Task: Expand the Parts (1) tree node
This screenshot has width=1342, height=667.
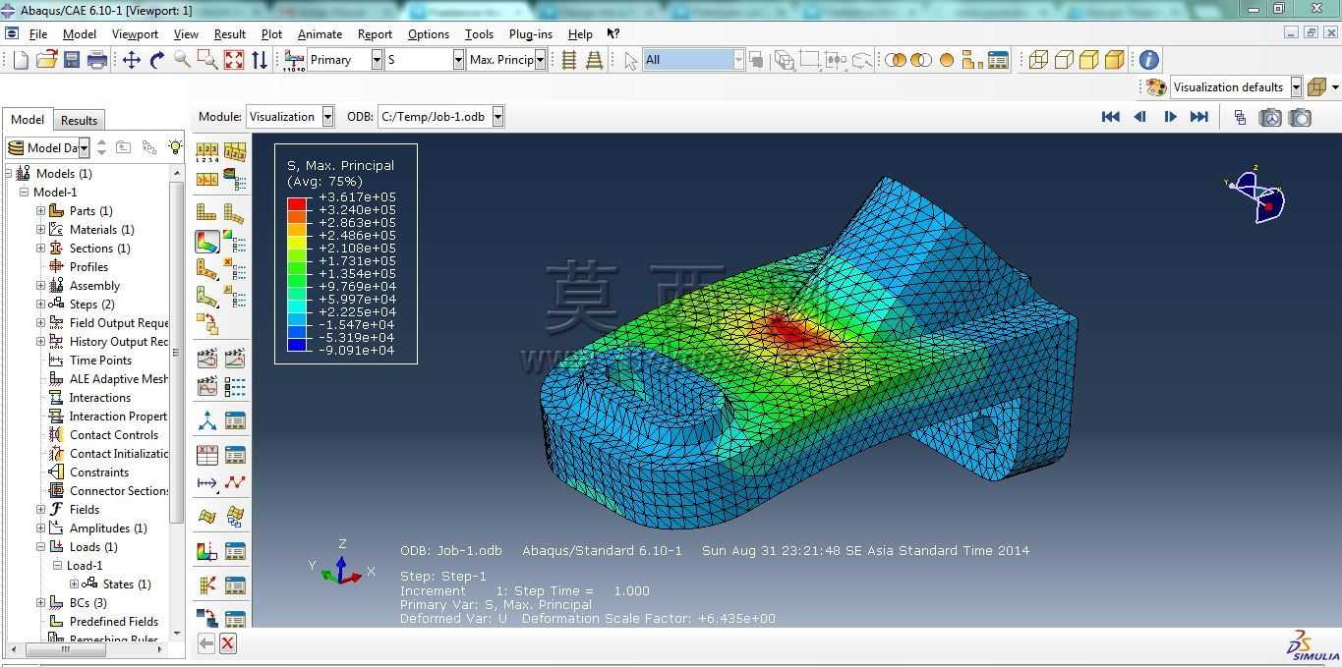Action: pos(40,211)
